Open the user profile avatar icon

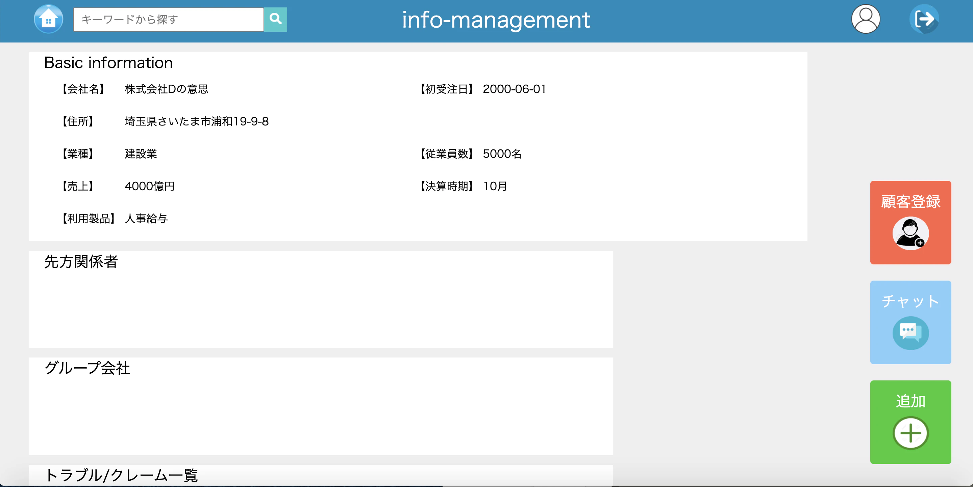[x=865, y=19]
